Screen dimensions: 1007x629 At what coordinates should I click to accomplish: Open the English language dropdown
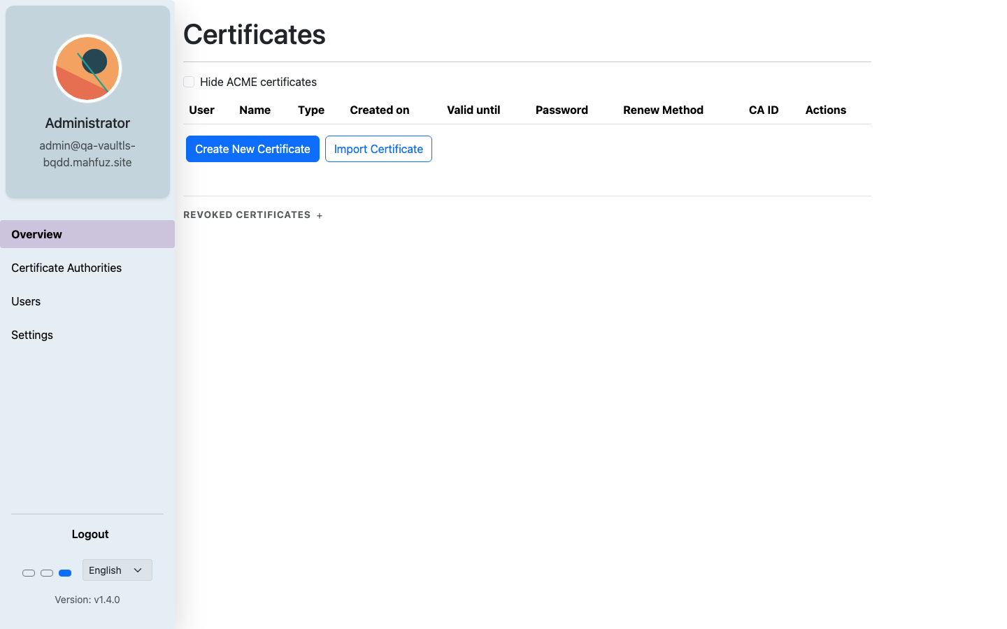coord(117,570)
